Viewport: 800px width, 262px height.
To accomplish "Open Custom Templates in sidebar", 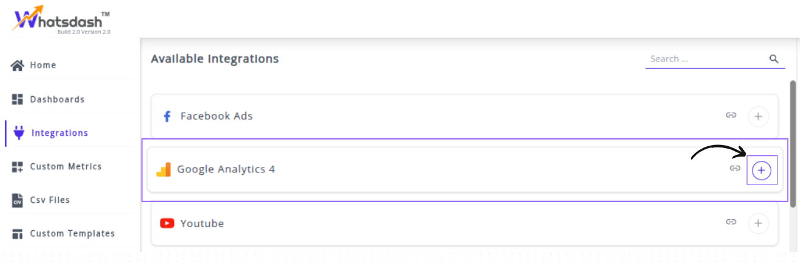I will 72,233.
